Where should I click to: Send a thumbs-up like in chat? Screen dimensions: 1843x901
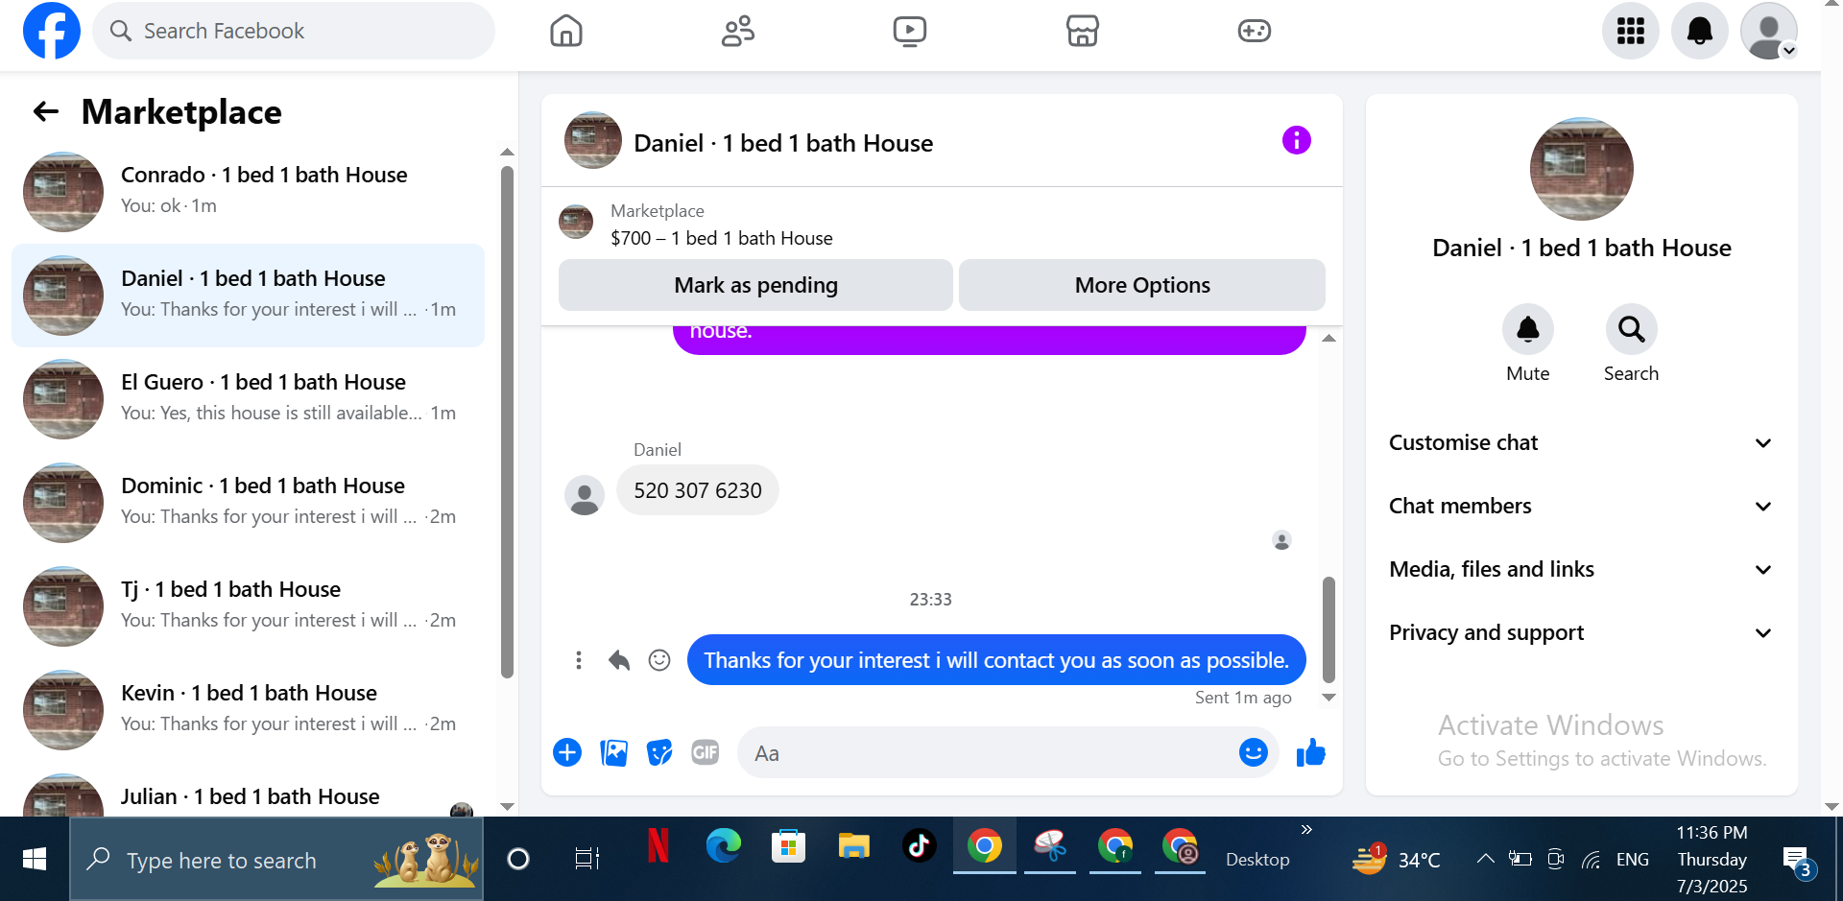pyautogui.click(x=1310, y=753)
